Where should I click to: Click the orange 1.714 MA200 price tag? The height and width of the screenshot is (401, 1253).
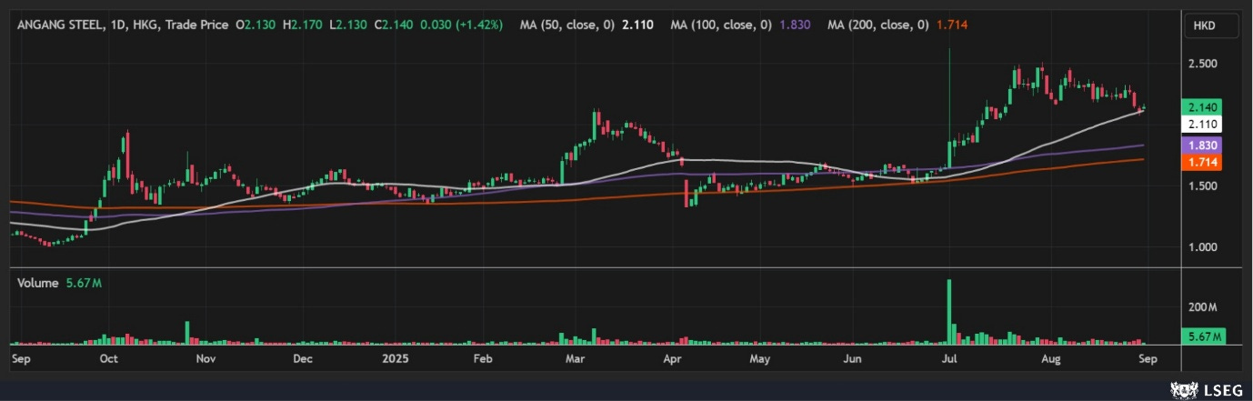1200,162
